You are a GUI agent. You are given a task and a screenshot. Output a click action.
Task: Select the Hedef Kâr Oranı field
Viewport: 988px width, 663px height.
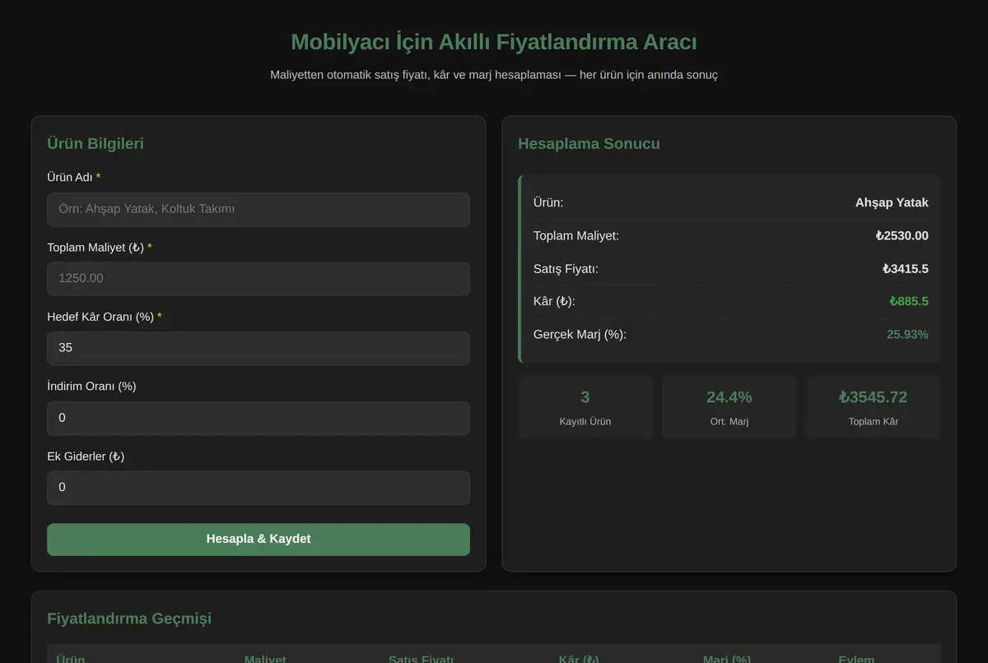point(259,348)
